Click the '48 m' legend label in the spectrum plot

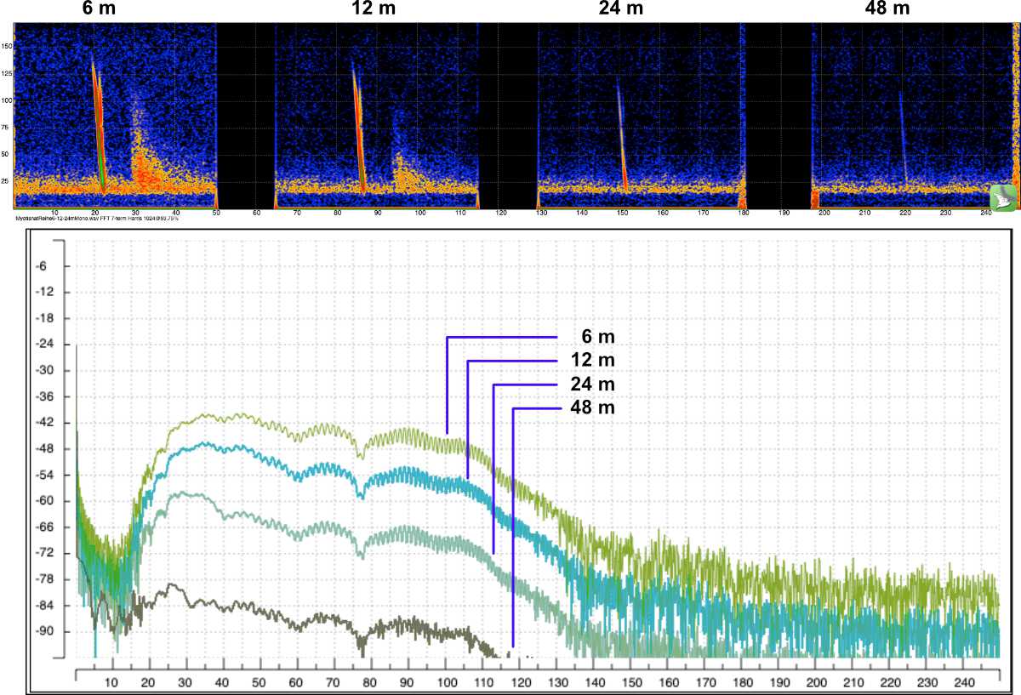588,408
